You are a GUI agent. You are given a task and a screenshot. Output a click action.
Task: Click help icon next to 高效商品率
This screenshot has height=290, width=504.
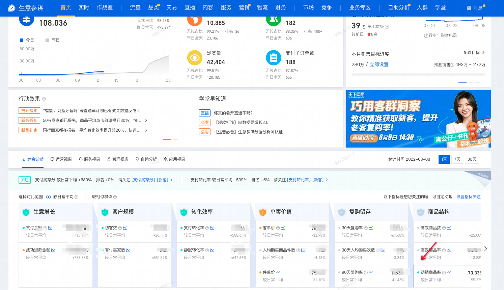pos(444,250)
